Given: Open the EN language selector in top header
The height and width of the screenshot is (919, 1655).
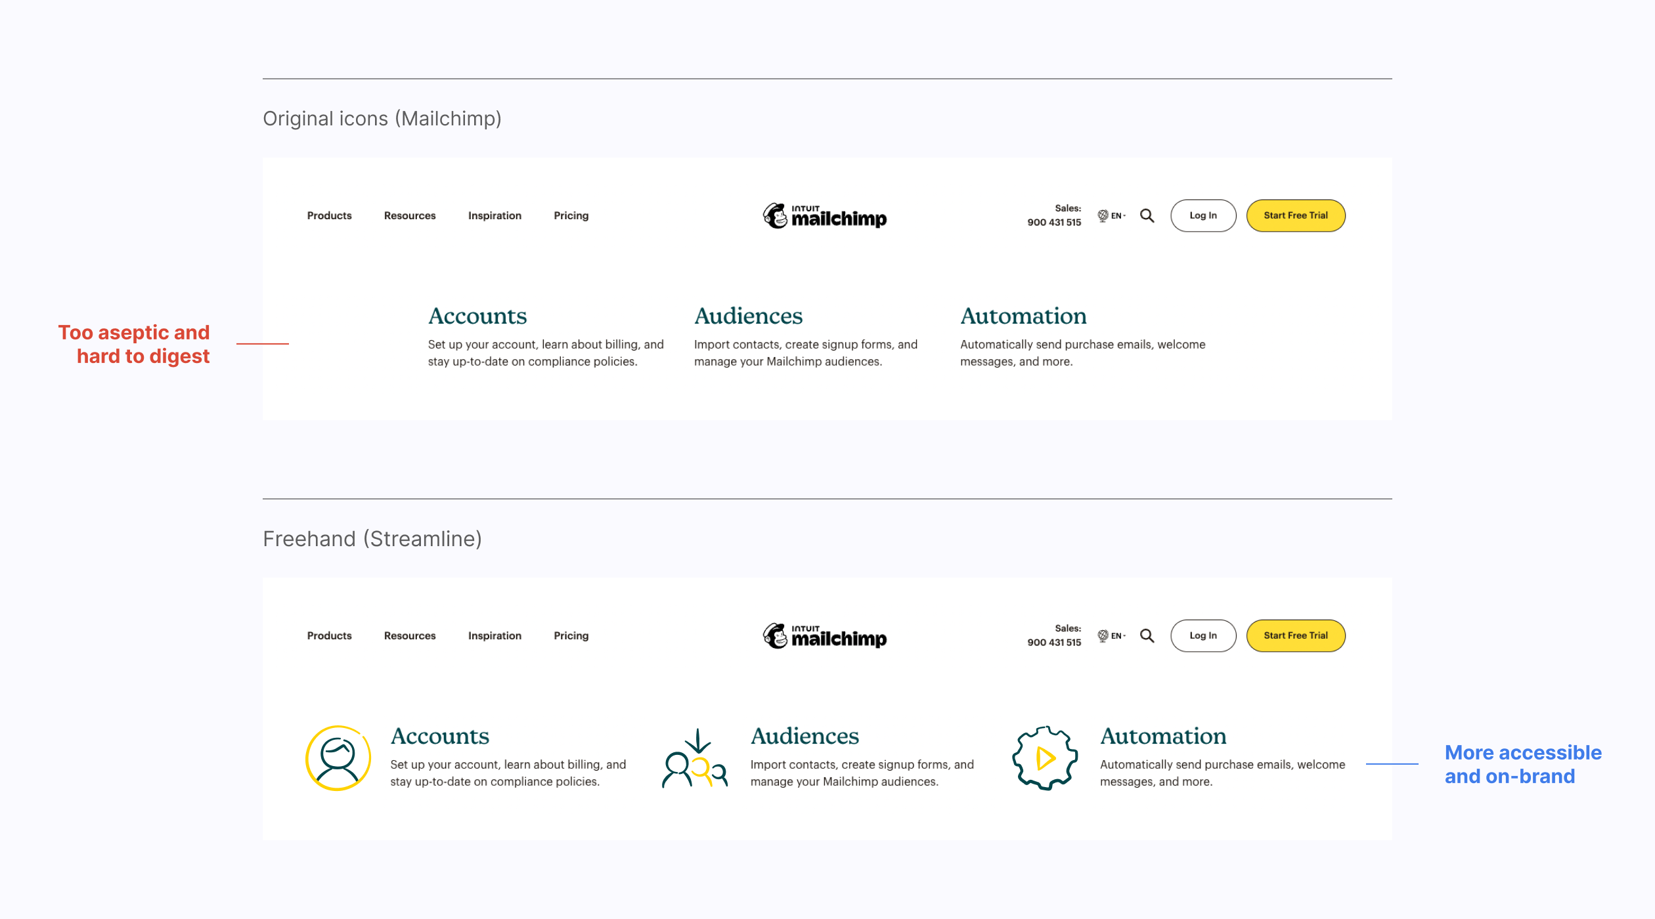Looking at the screenshot, I should point(1111,216).
